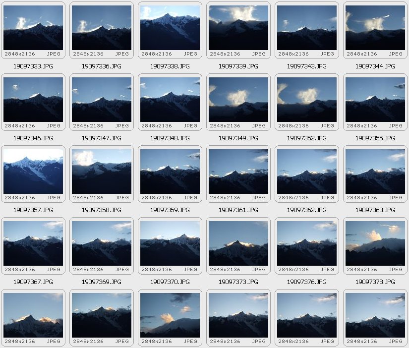Select the thumbnail image of 19097363.JPG
This screenshot has width=409, height=348.
pos(375,172)
